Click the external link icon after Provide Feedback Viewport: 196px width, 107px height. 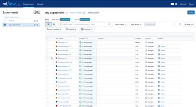[x=84, y=13]
